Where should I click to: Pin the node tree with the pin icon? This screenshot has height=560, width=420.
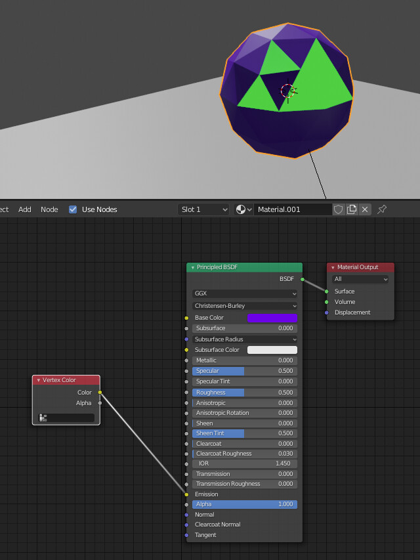click(x=382, y=209)
